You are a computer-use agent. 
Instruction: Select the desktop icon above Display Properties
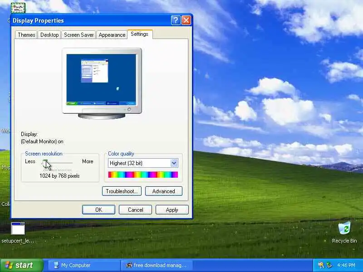tap(18, 8)
